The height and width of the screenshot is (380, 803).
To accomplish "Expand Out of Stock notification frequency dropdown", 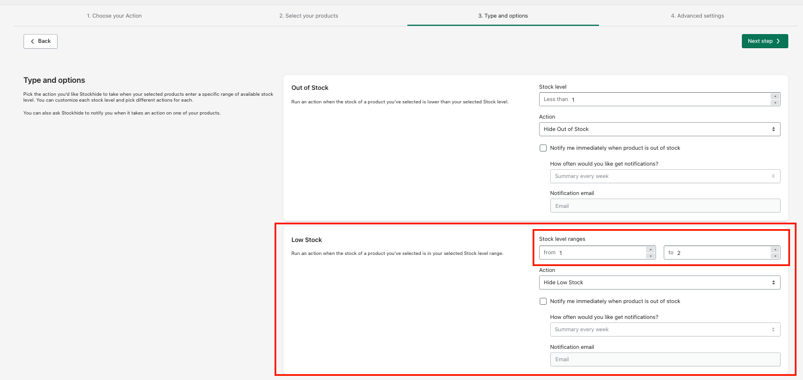I will click(665, 176).
